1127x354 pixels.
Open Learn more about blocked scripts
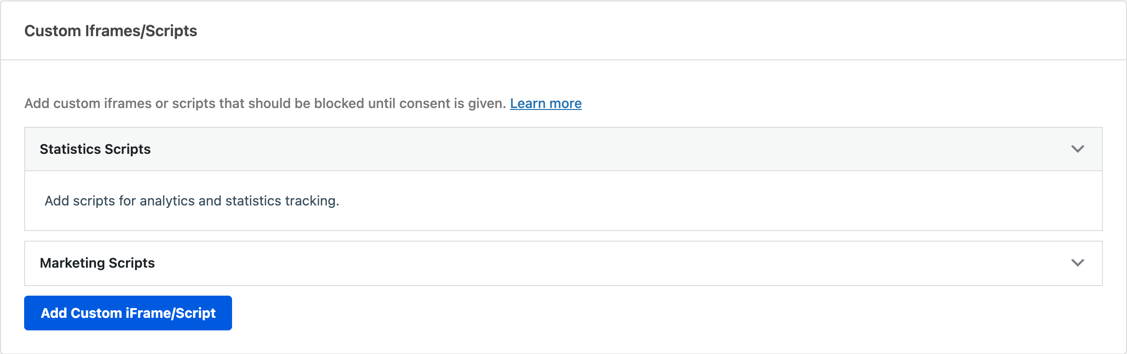[546, 103]
